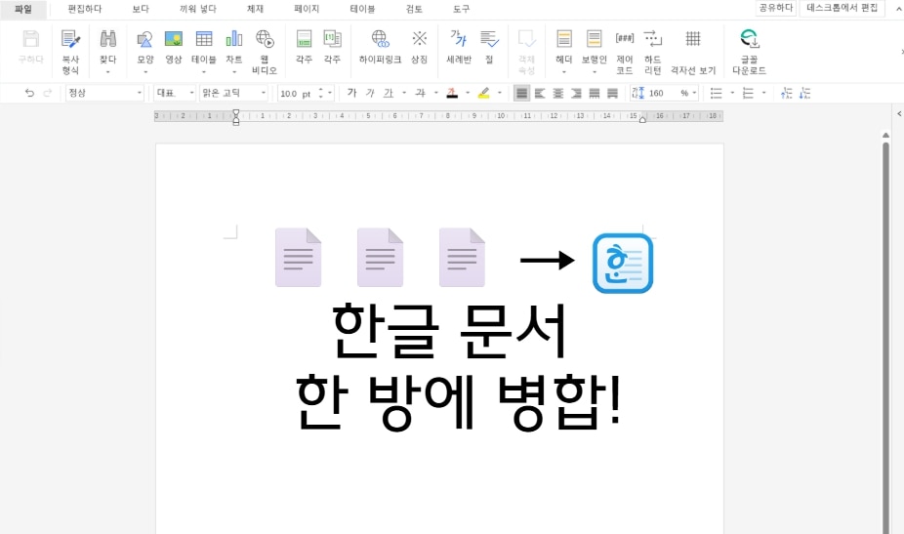Open the 세례반 character format icon
The height and width of the screenshot is (534, 904).
(x=458, y=39)
